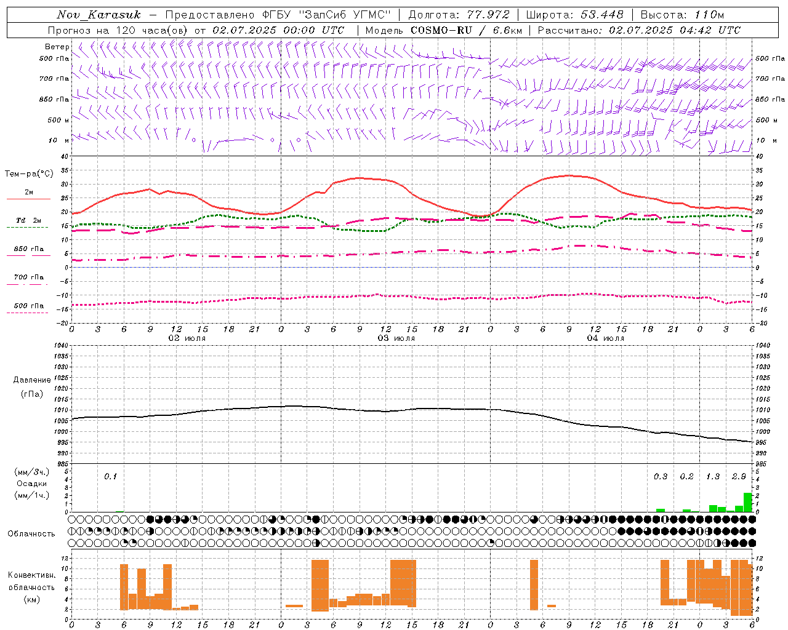
Task: Click the '04 июля' date label
Action: click(x=606, y=338)
